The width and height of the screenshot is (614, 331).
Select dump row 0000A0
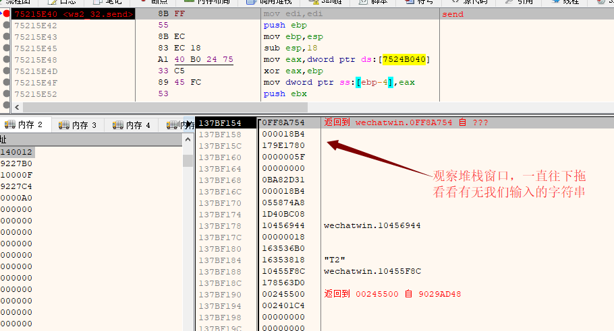(x=16, y=198)
